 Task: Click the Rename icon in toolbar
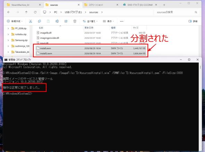[57, 21]
